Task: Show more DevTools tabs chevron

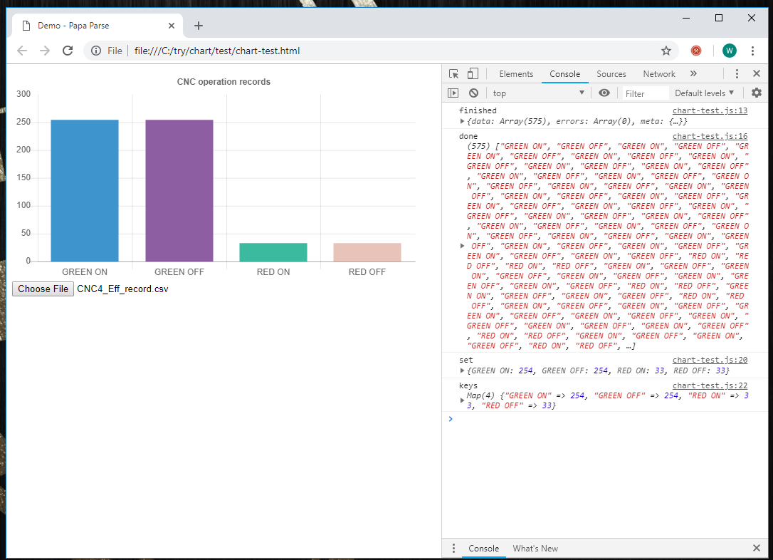Action: tap(693, 73)
